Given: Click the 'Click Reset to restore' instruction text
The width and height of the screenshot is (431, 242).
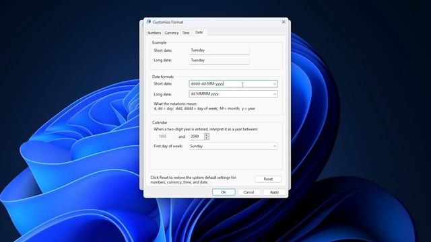Looking at the screenshot, I should [x=193, y=179].
